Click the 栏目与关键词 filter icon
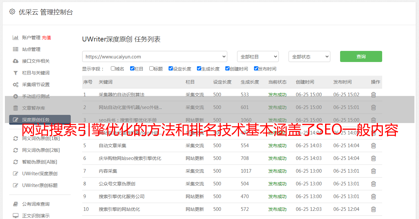This screenshot has width=419, height=219. 15,73
